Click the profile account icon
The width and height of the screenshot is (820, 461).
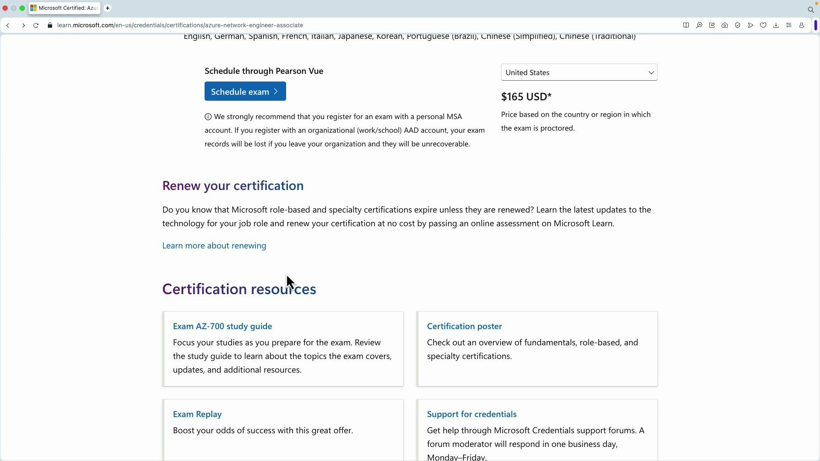pyautogui.click(x=802, y=25)
